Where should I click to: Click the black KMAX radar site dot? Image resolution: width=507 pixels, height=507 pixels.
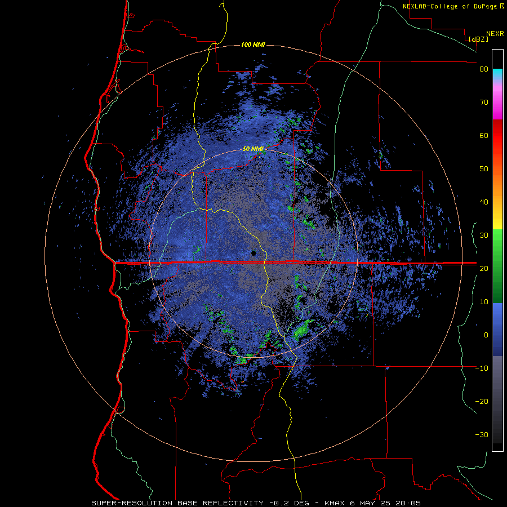(253, 253)
